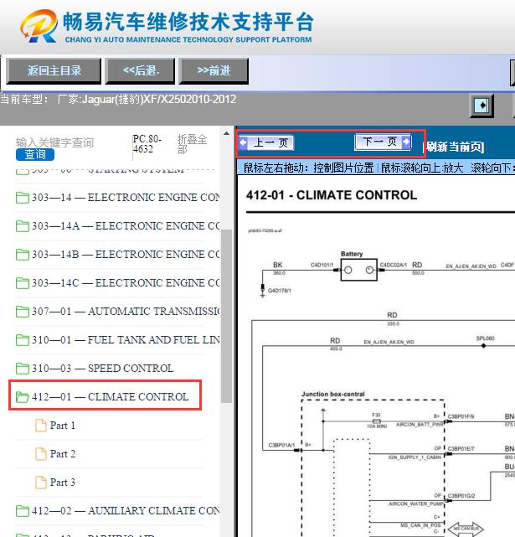Click the page icon next to Part 2
Screen dimensions: 515x537
point(41,454)
